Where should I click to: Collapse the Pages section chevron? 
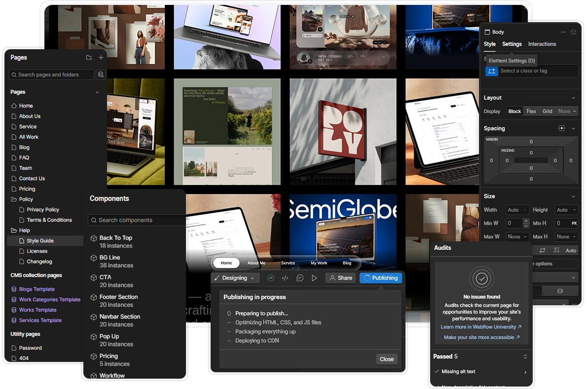[x=97, y=92]
